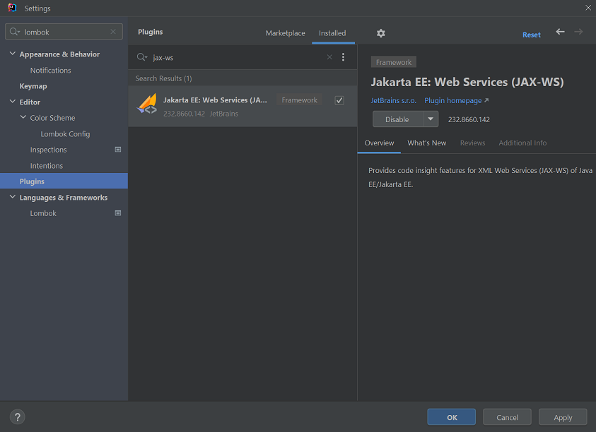Image resolution: width=596 pixels, height=432 pixels.
Task: Open the Additional Info tab
Action: pyautogui.click(x=522, y=143)
